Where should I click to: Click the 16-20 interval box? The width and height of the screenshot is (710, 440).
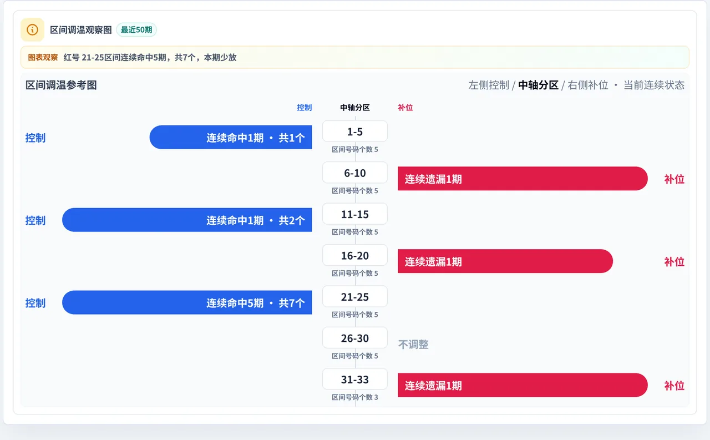(355, 255)
